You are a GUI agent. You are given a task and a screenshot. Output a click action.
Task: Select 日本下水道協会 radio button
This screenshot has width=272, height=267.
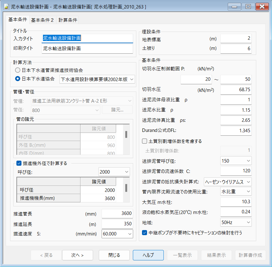(x=18, y=79)
